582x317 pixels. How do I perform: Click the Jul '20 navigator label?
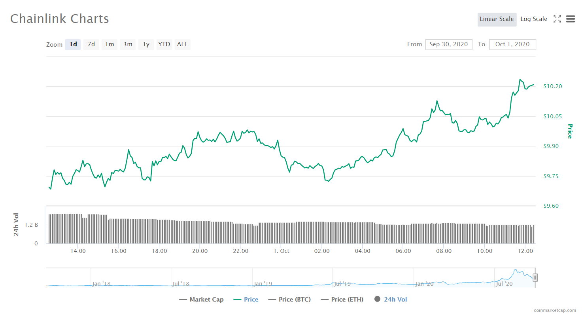point(504,284)
